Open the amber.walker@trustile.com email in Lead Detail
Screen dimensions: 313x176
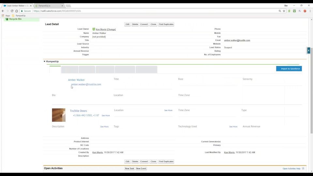(237, 40)
